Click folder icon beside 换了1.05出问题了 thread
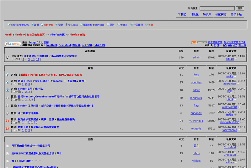 click(x=8, y=161)
